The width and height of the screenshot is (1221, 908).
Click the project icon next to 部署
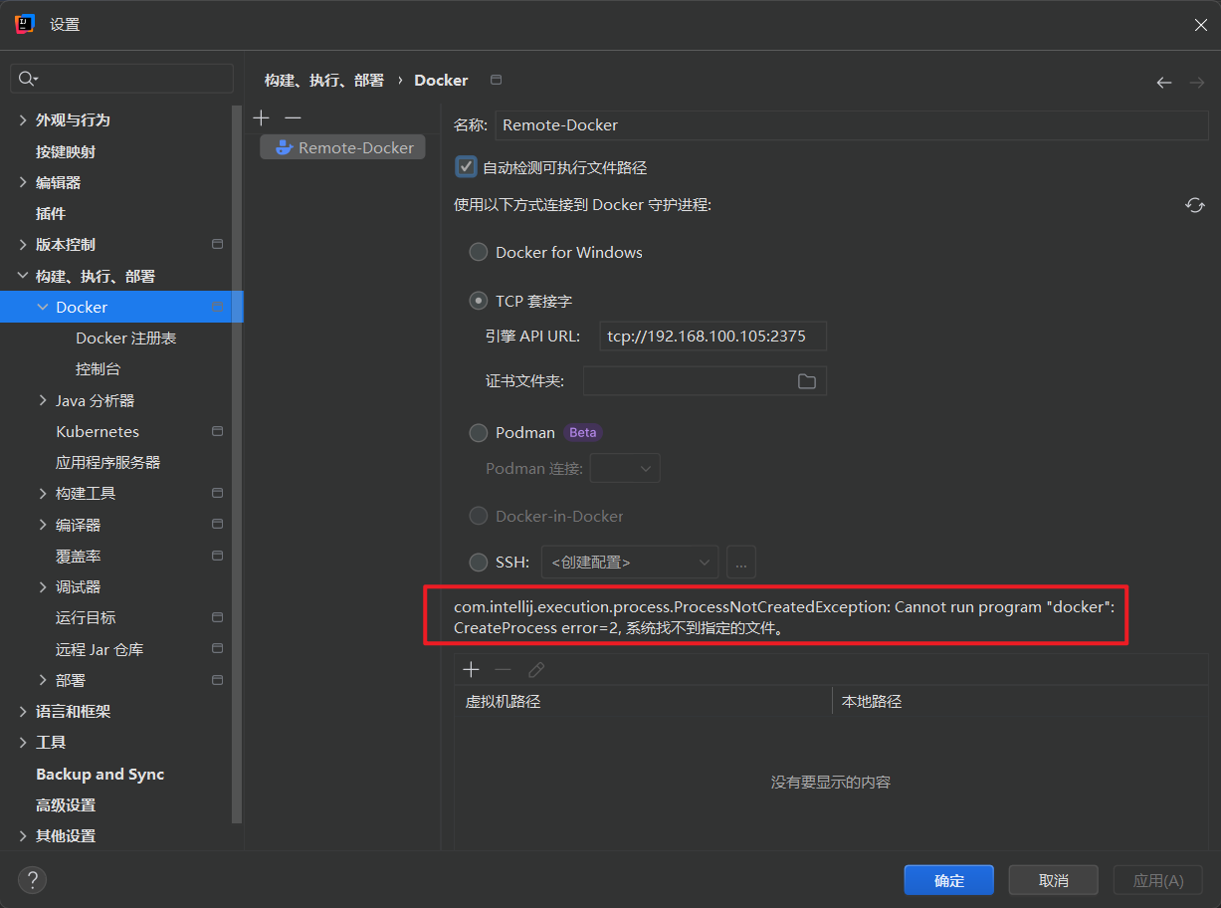[218, 680]
